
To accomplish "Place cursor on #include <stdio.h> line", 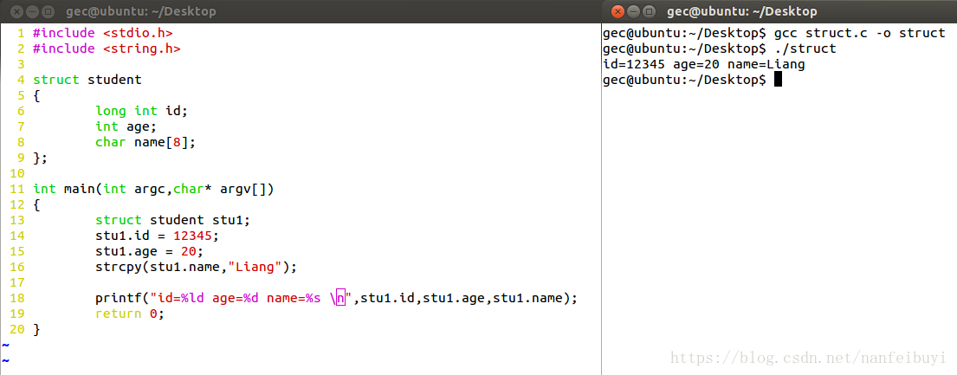I will (x=103, y=33).
